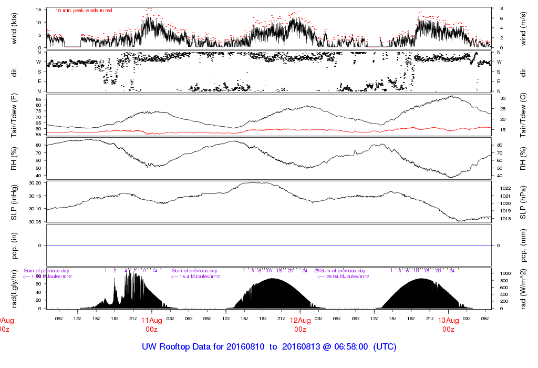Click the UW Rooftop Data chart title
Image resolution: width=538 pixels, height=368 pixels.
coord(269,347)
